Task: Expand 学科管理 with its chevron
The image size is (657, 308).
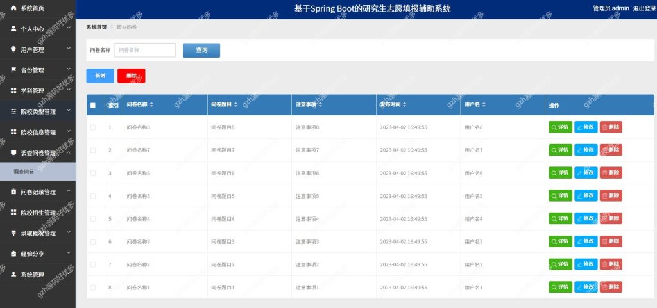Action: tap(68, 90)
